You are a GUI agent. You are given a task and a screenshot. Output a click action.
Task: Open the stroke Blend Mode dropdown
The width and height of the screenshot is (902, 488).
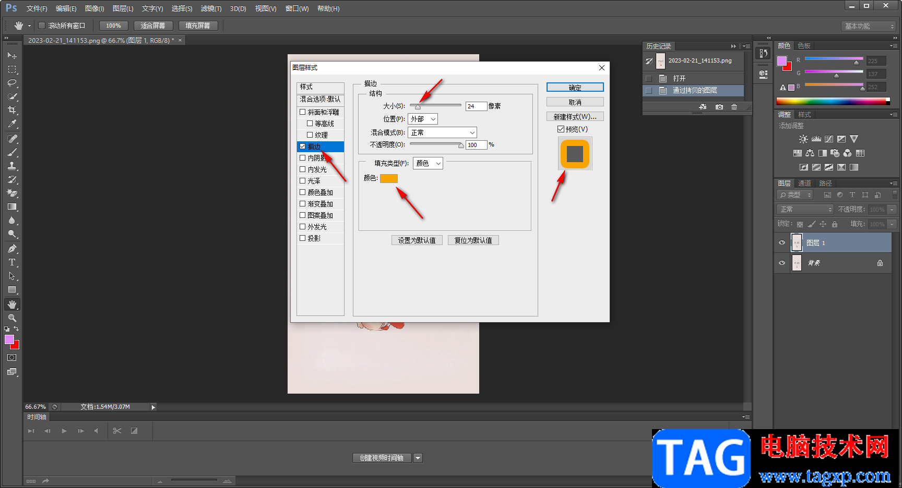pos(443,132)
